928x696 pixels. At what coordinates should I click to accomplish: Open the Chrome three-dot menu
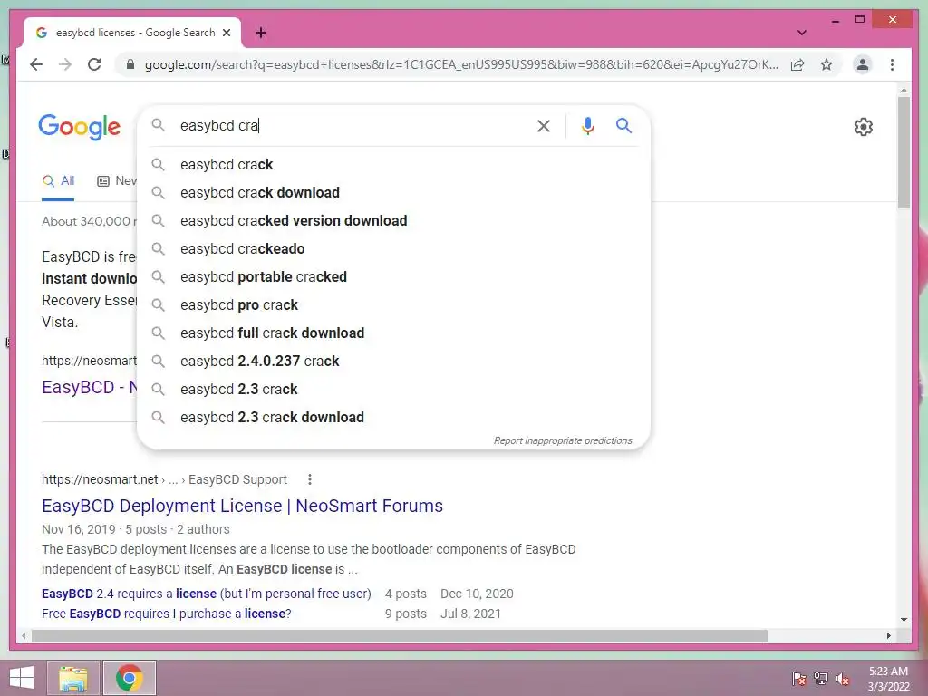coord(892,64)
